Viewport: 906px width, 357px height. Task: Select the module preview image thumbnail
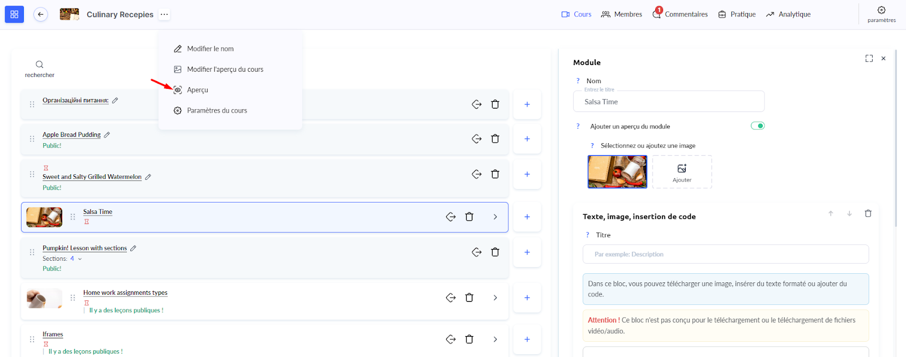[x=617, y=171]
